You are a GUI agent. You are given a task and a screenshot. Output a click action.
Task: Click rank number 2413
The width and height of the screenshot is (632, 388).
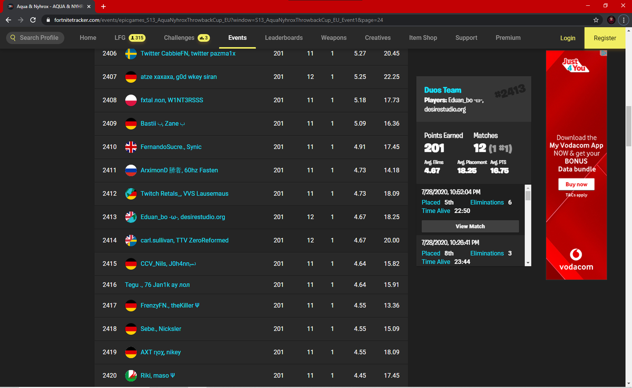click(x=110, y=217)
